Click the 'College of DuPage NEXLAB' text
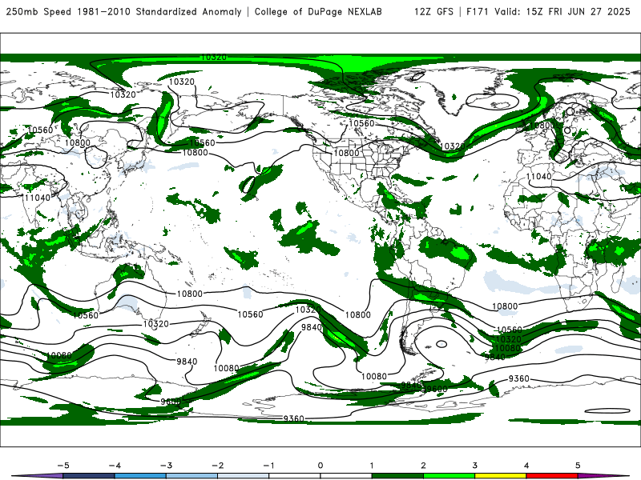Viewport: 641px width, 480px height. (318, 11)
